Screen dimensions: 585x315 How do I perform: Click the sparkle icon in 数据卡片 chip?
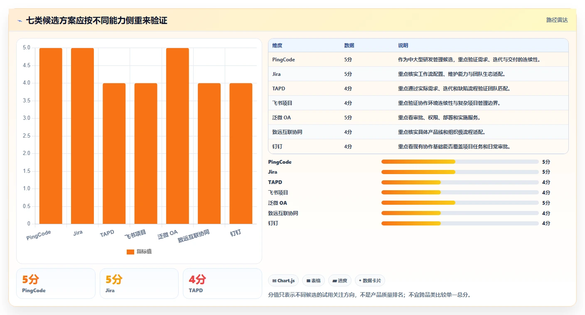[x=360, y=281]
